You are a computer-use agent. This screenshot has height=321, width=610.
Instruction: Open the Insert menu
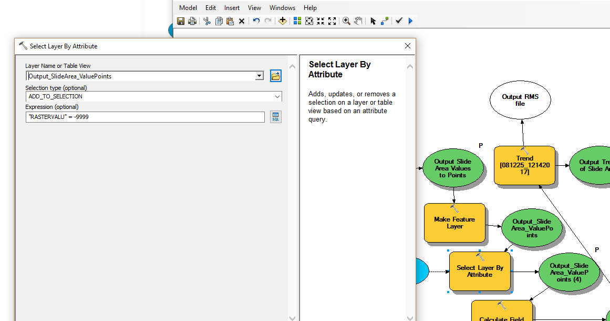pyautogui.click(x=232, y=8)
